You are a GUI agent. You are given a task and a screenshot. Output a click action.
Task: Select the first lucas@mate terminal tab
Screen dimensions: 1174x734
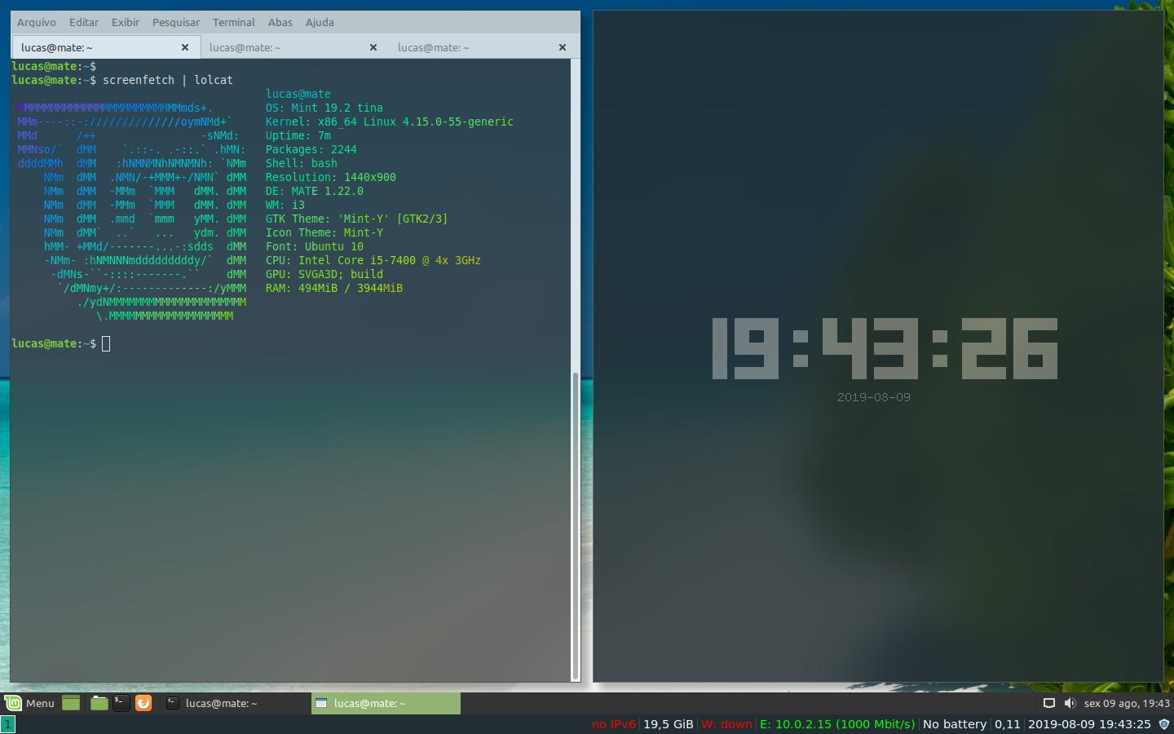[104, 47]
